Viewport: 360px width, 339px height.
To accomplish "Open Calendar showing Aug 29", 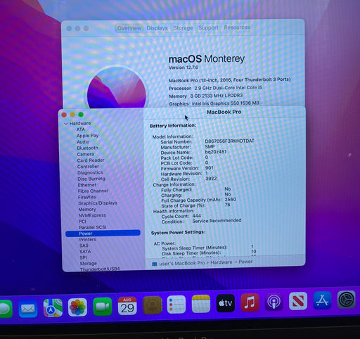I will click(x=127, y=306).
